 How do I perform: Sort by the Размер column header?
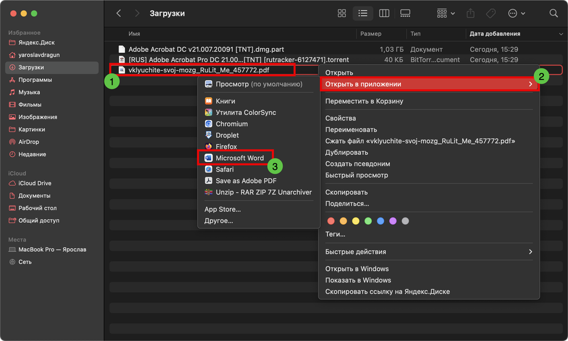pyautogui.click(x=371, y=34)
